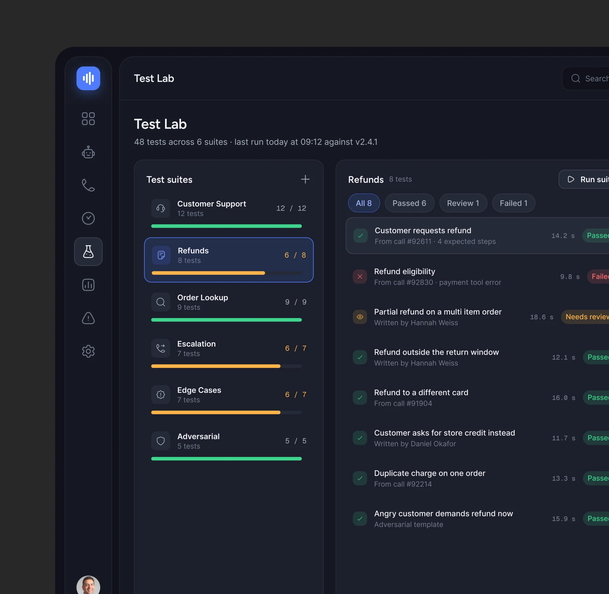Click the Needs review badge
Screen dimensions: 609x594
tap(585, 317)
